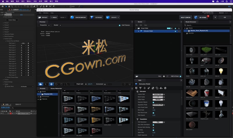Screen dimensions: 233x138
Task: Click the axis anchor tool in preview toolbar
Action: pyautogui.click(x=67, y=84)
